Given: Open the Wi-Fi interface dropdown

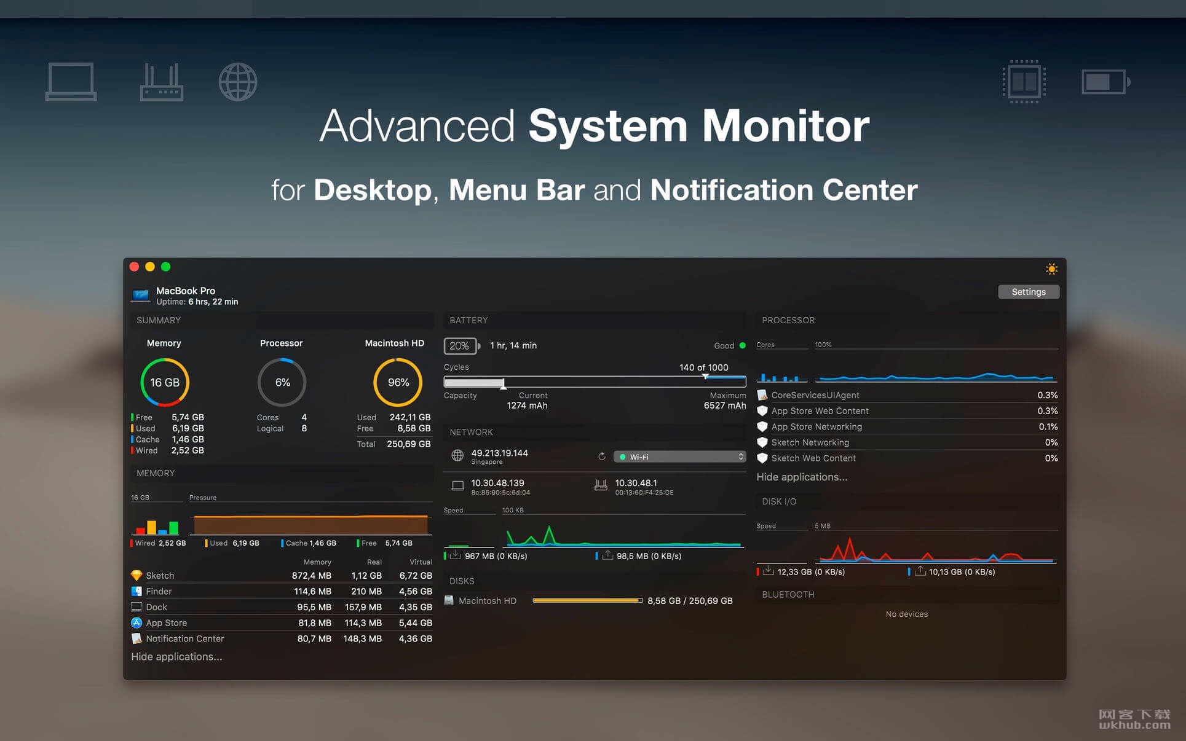Looking at the screenshot, I should click(680, 457).
